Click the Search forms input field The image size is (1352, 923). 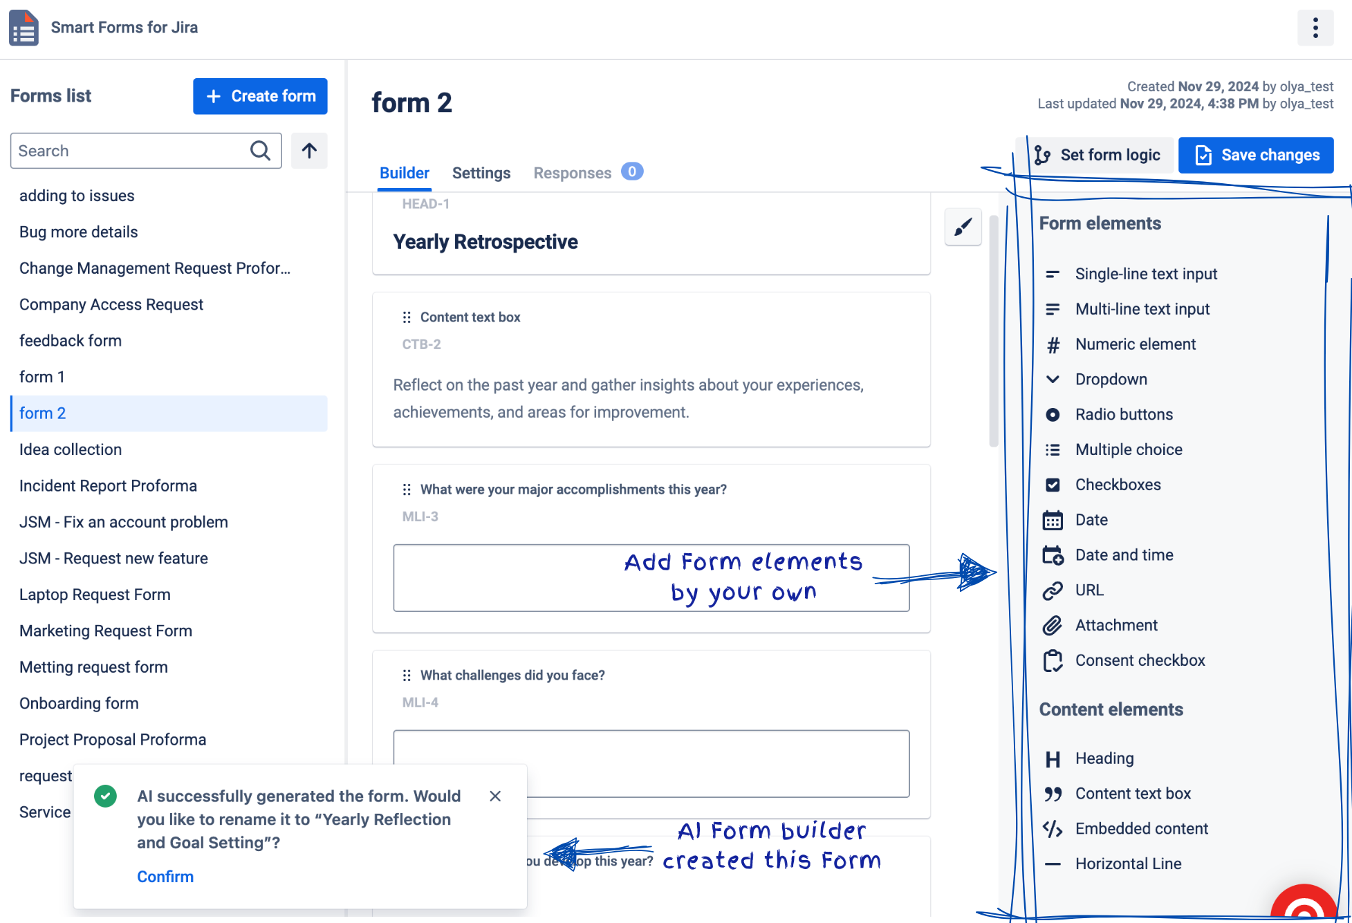coord(131,151)
